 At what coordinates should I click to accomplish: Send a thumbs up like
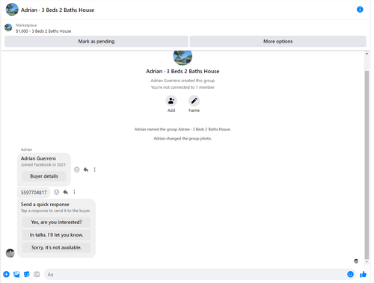(363, 274)
